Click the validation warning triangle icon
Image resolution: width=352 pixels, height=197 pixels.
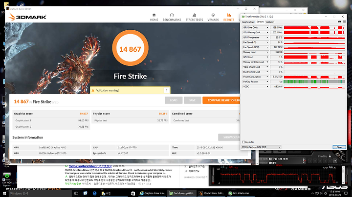pos(93,90)
